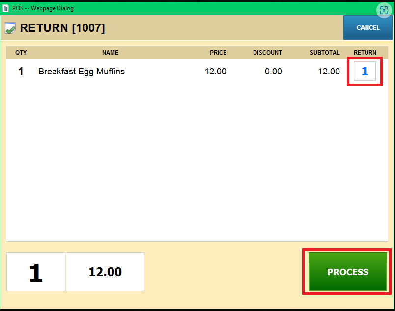Click the SUBTOTAL column header
The width and height of the screenshot is (395, 311).
point(324,53)
